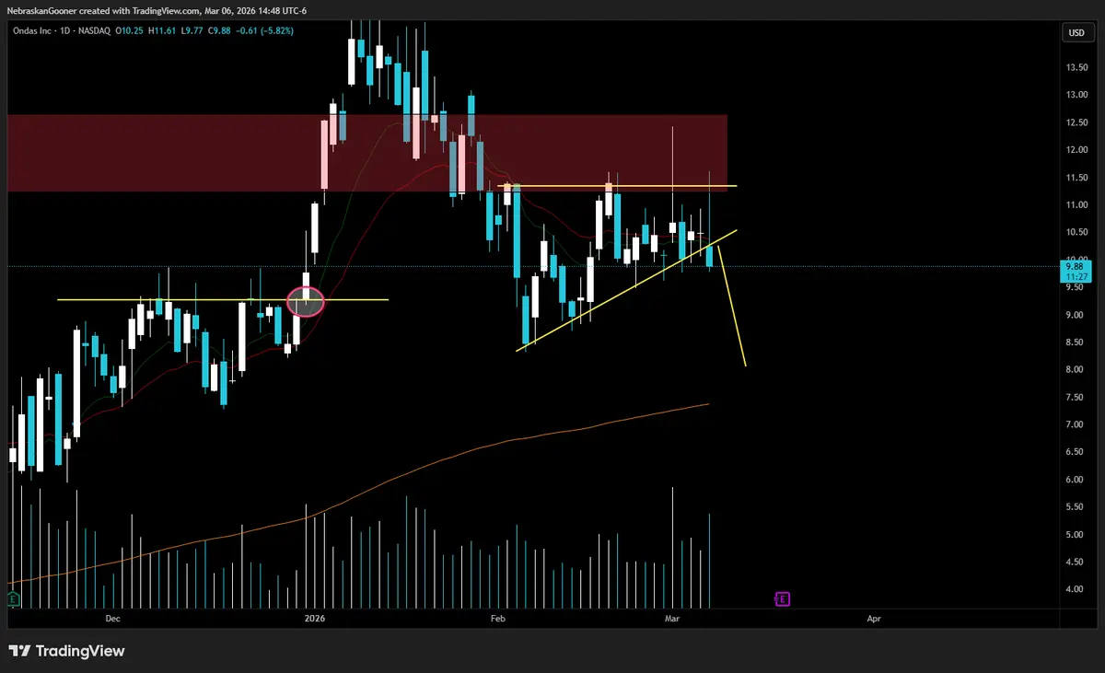Click the 5.50 price axis label
Image resolution: width=1105 pixels, height=673 pixels.
(x=1076, y=507)
